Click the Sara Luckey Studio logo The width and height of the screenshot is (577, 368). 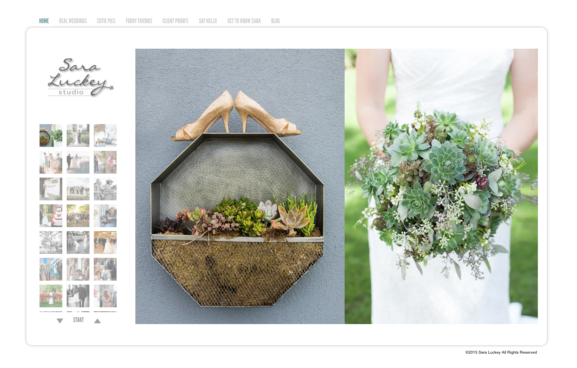tap(81, 77)
